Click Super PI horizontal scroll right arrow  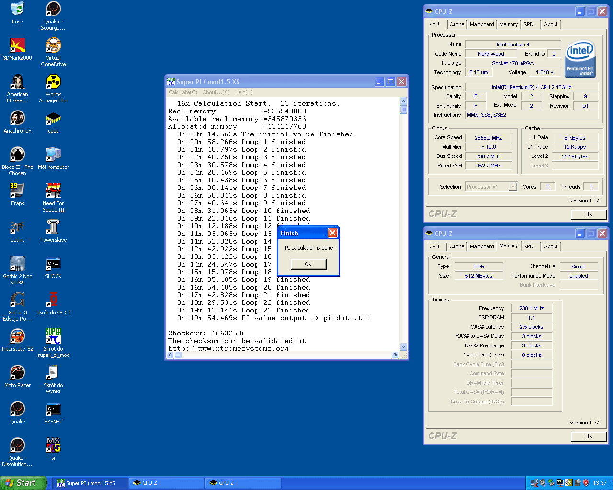pos(395,355)
